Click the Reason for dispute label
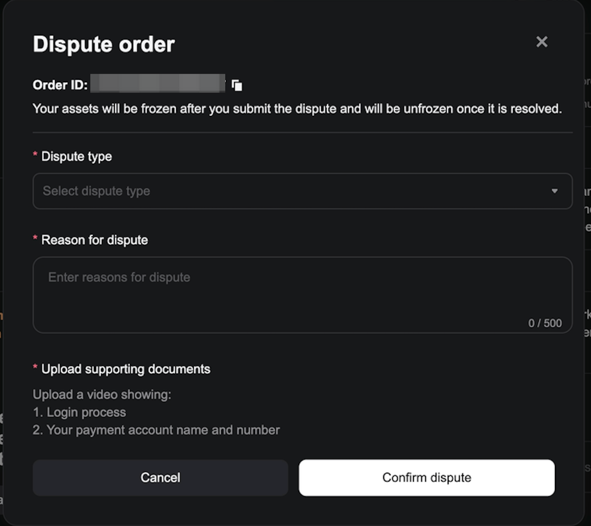 [x=94, y=240]
